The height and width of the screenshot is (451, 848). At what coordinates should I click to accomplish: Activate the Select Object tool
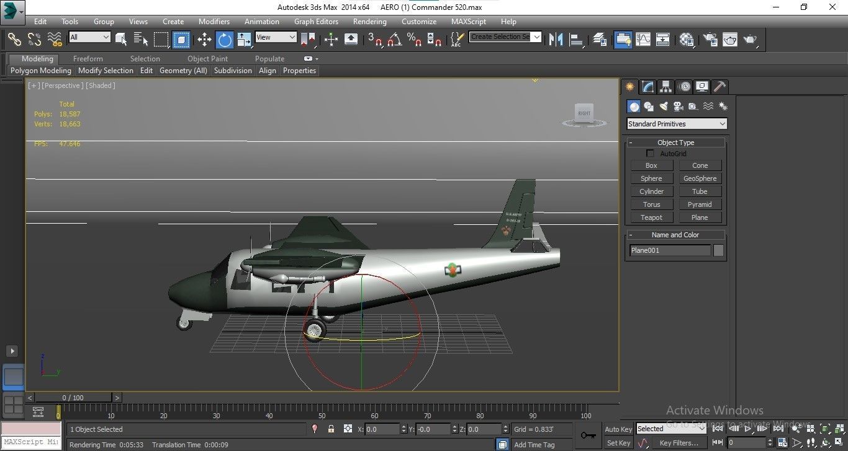(x=121, y=39)
